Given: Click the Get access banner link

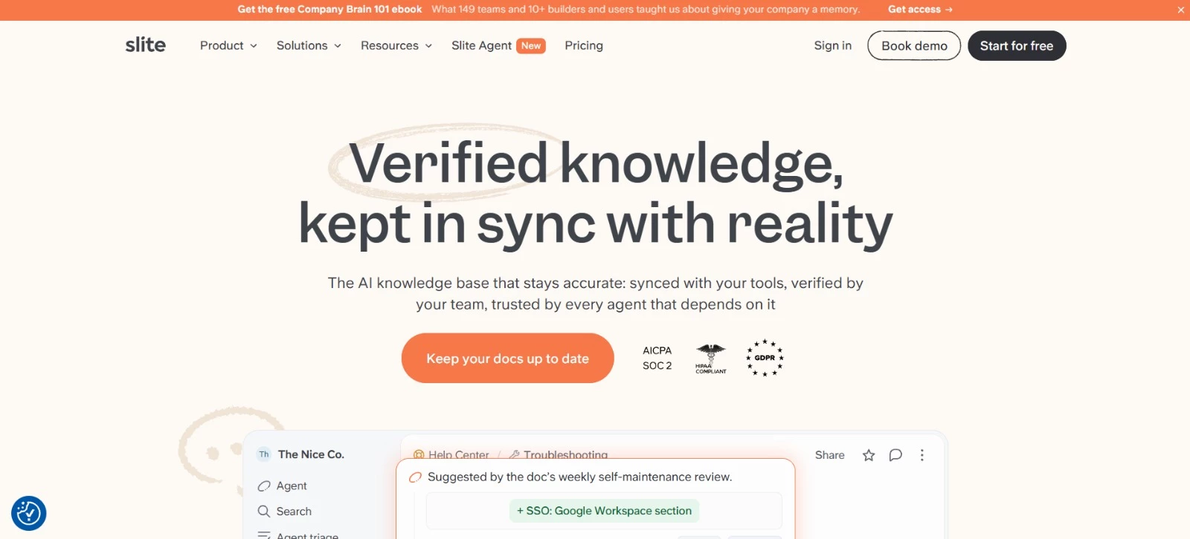Looking at the screenshot, I should (920, 10).
